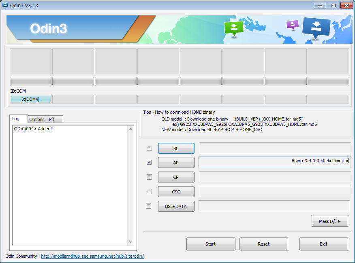Click the empty BL file path field
This screenshot has height=263, width=355.
point(275,148)
